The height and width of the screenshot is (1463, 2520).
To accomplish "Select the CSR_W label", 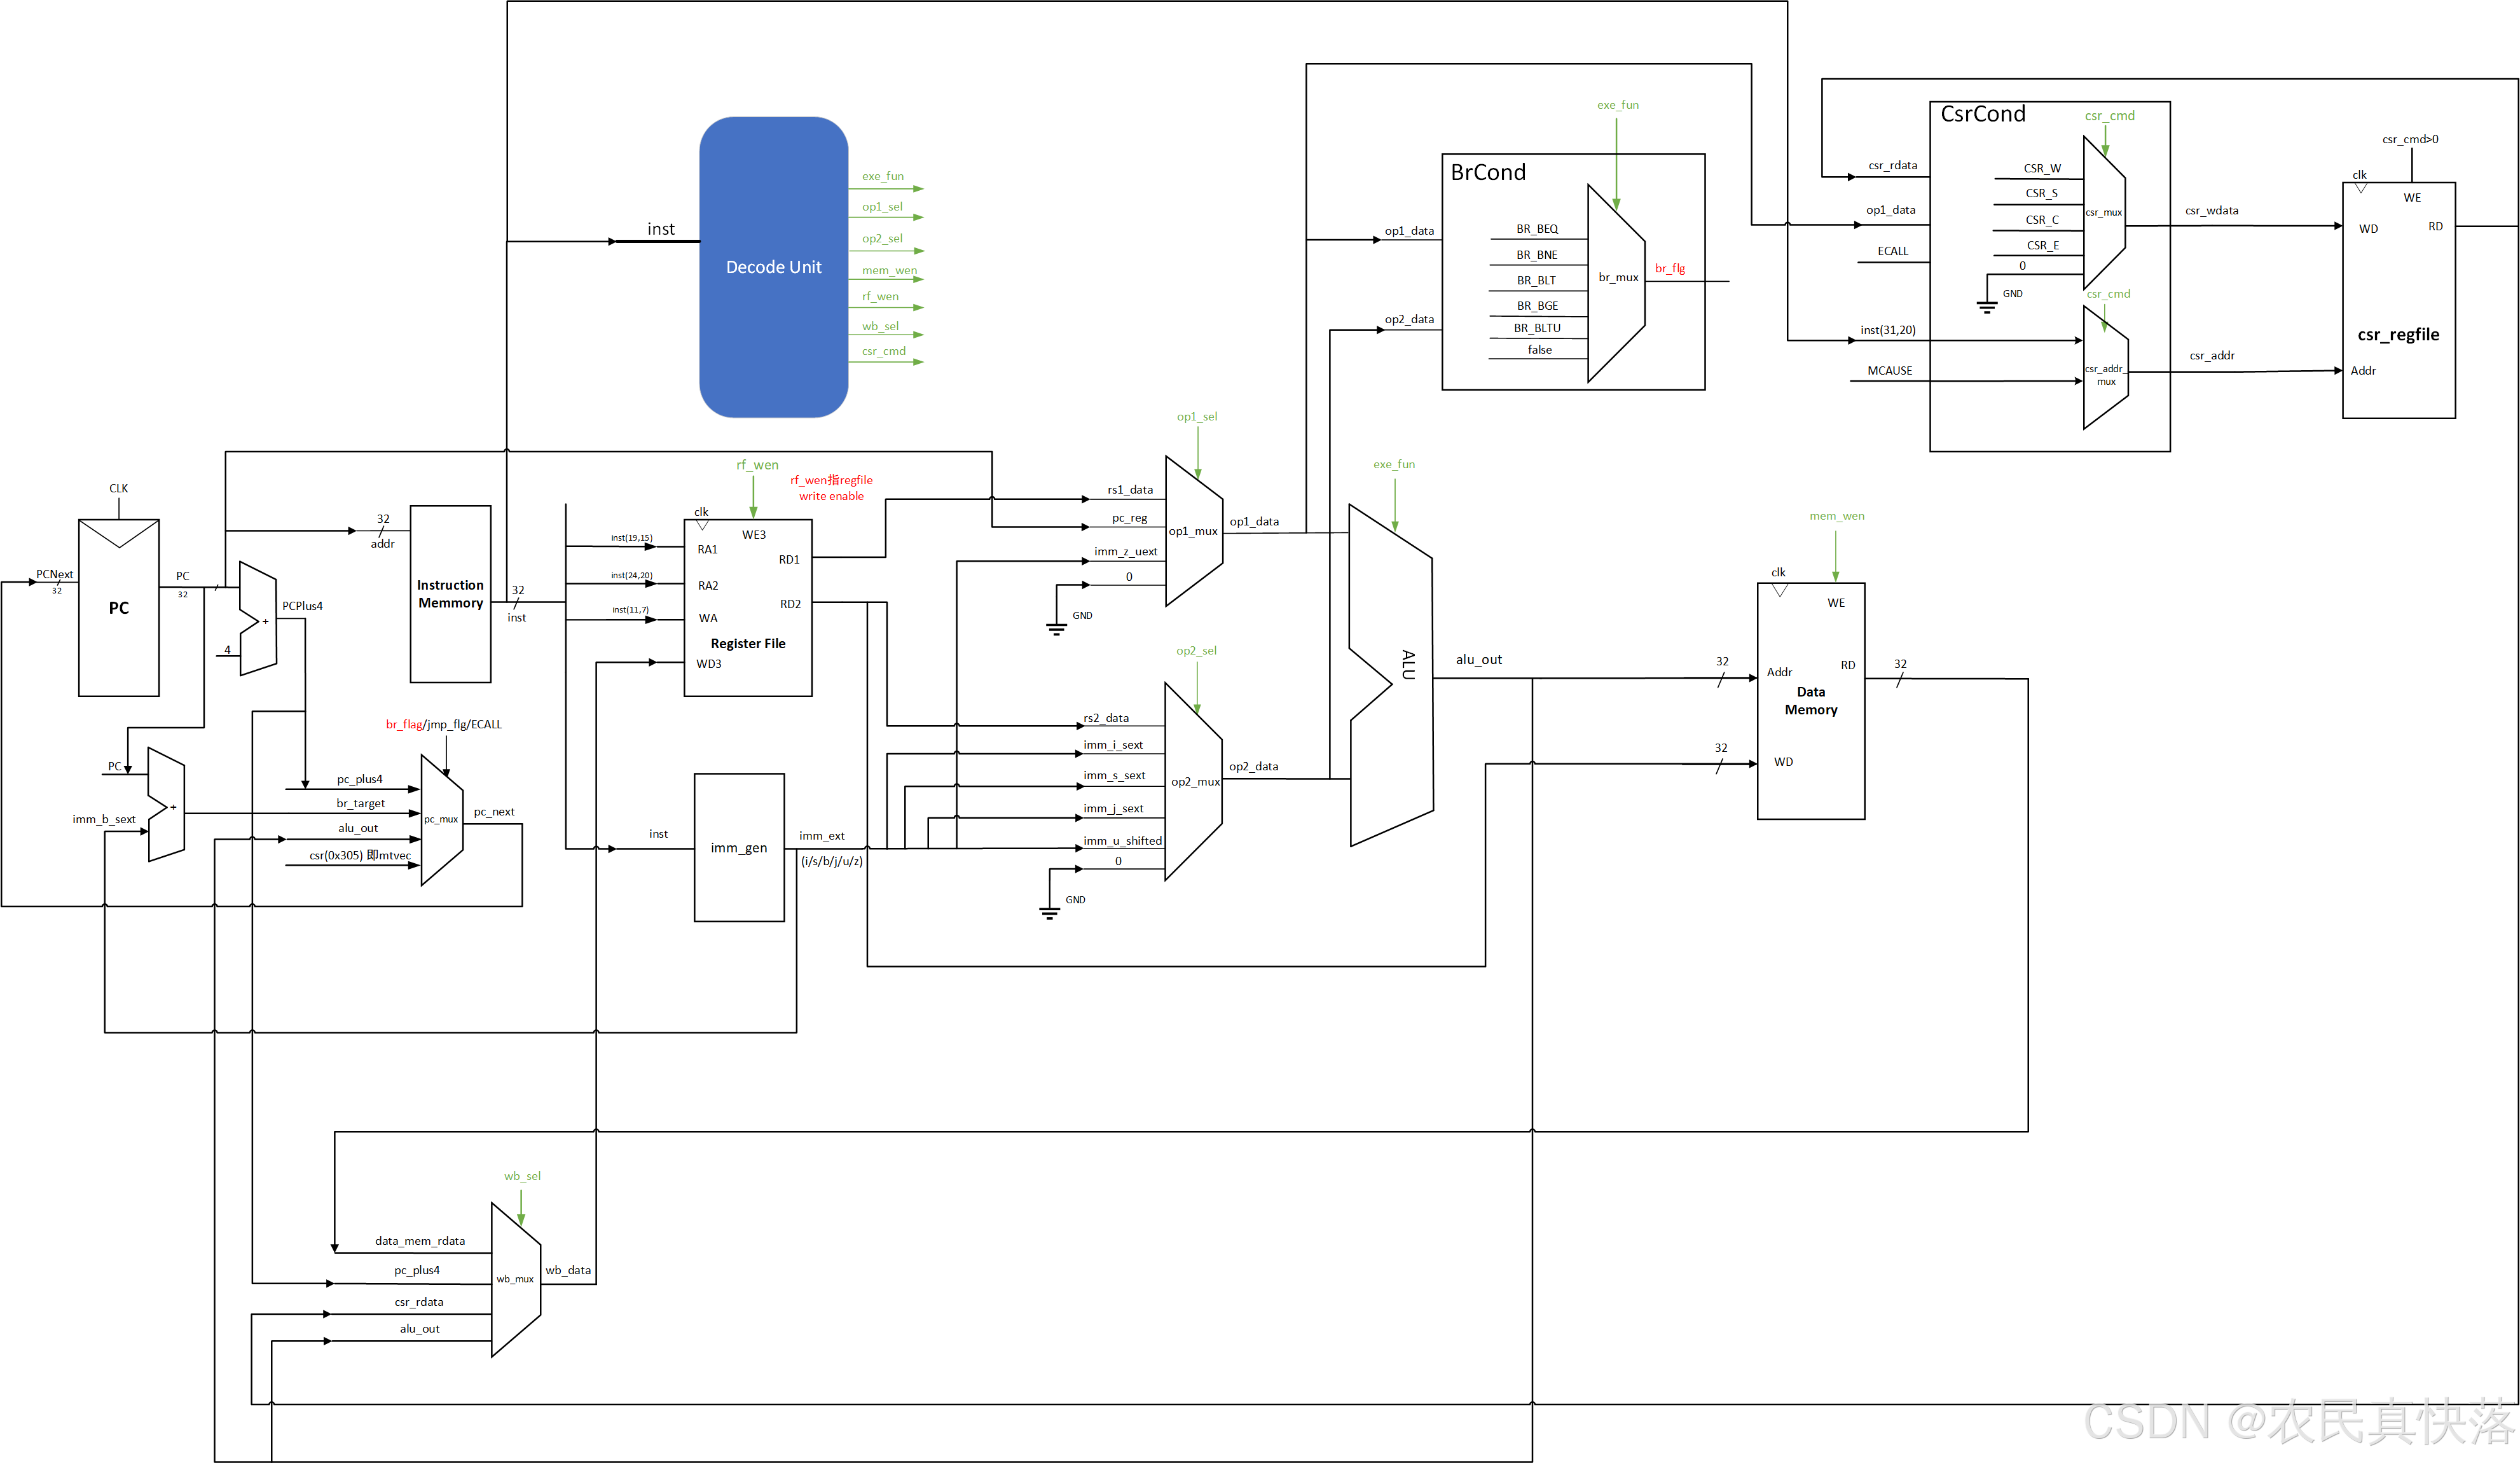I will click(2042, 168).
